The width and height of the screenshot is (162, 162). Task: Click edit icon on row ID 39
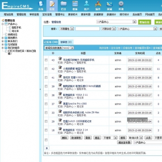click(x=60, y=85)
